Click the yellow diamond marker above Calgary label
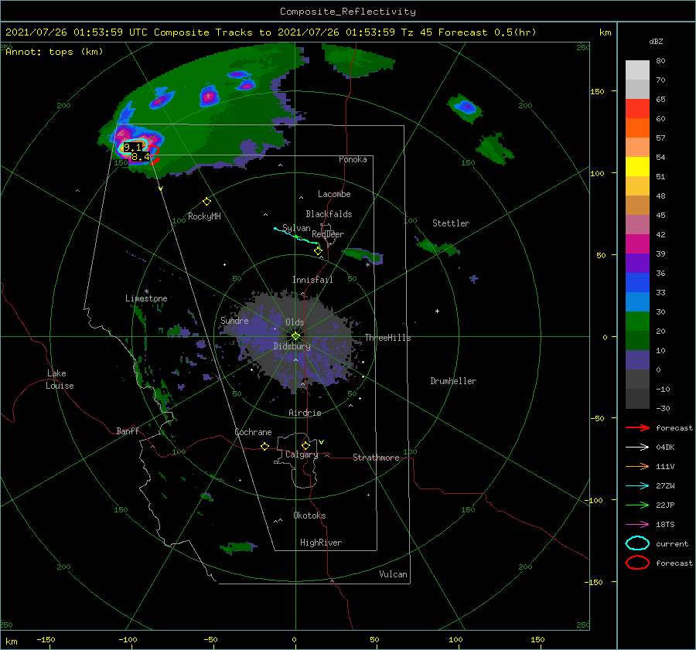696x650 pixels. 305,445
